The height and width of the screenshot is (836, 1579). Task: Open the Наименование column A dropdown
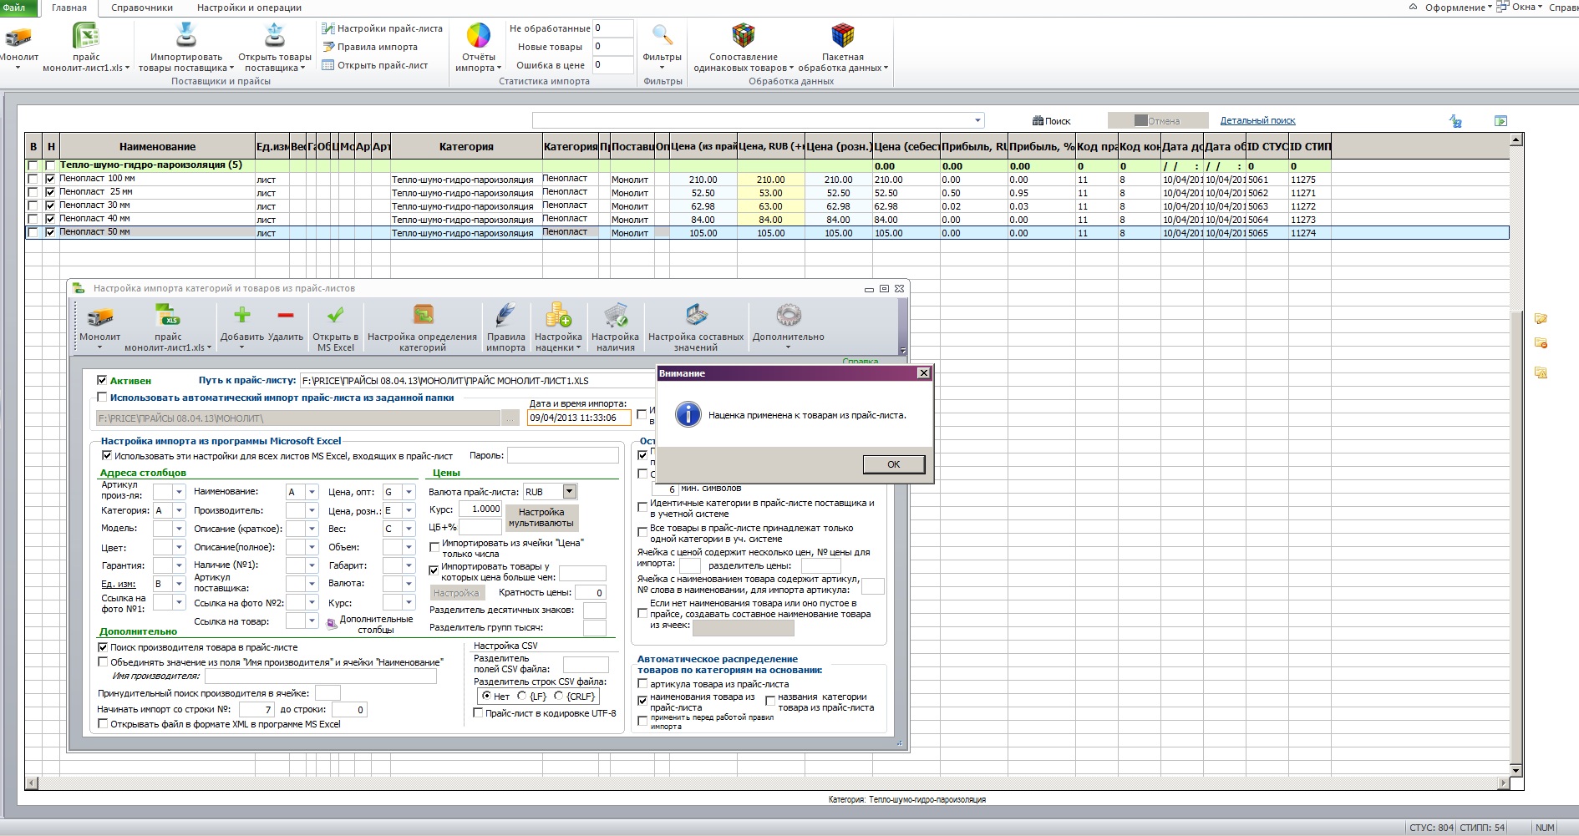click(312, 492)
